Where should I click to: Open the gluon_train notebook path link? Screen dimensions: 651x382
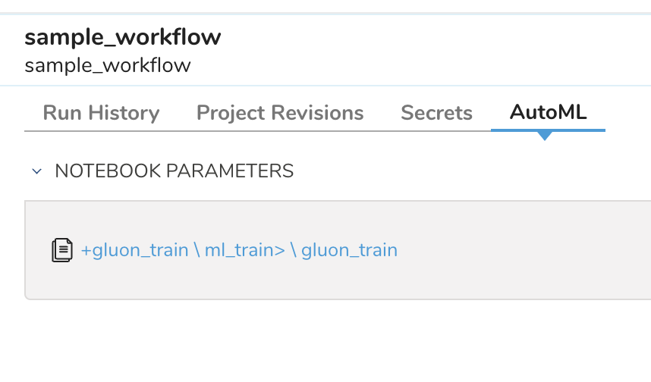coord(239,250)
